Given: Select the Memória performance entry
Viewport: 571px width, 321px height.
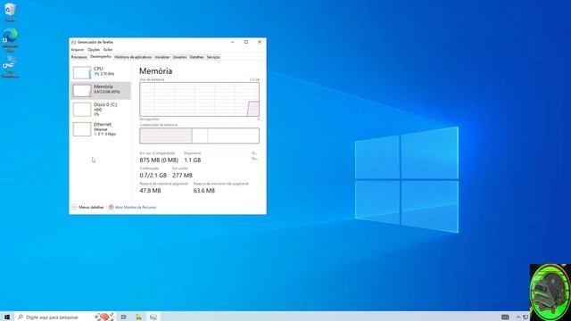Looking at the screenshot, I should 101,90.
